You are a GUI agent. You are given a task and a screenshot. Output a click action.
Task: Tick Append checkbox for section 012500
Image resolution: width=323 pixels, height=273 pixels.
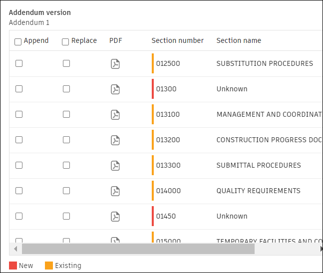19,63
